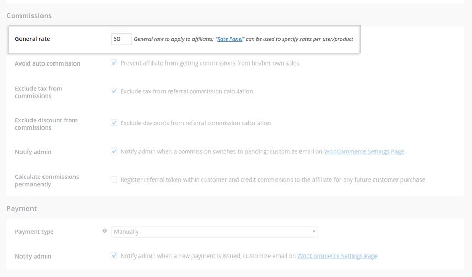Click the Payment type dropdown arrow
Screen dimensions: 472x277
[x=314, y=231]
